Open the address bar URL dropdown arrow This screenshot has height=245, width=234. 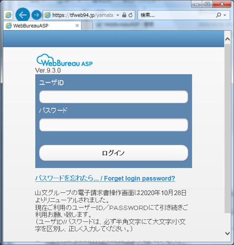(x=118, y=15)
